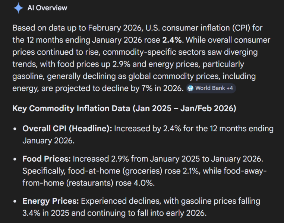Click the AI Overview sparkle icon
The image size is (284, 223).
coord(18,8)
